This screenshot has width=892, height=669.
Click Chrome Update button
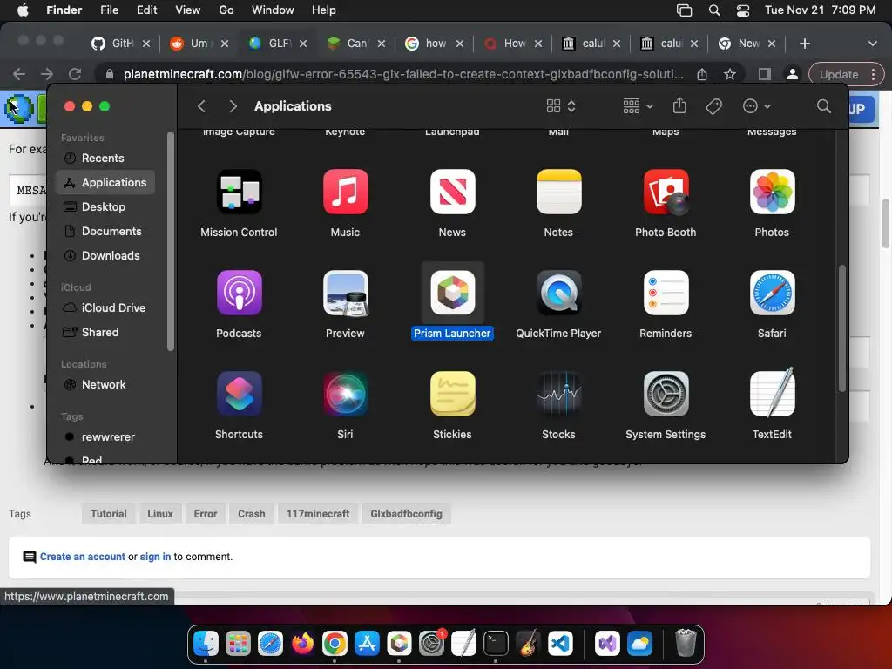839,74
